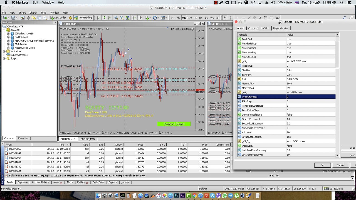Click OK in the Expert dialog
356x200 pixels.
point(322,165)
